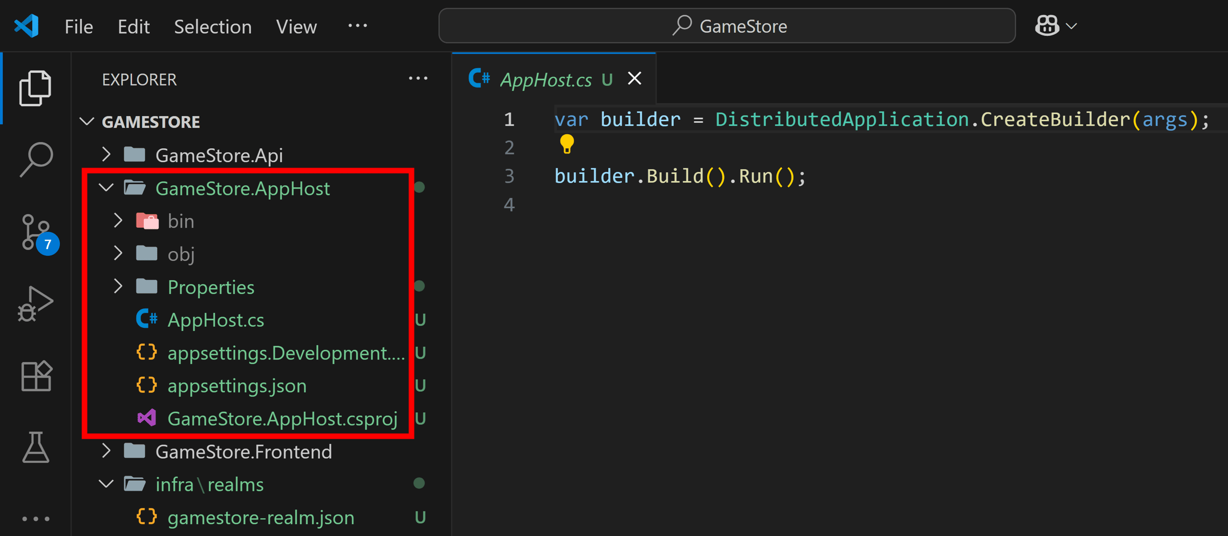
Task: Click the lightbulb code action icon
Action: click(x=567, y=145)
